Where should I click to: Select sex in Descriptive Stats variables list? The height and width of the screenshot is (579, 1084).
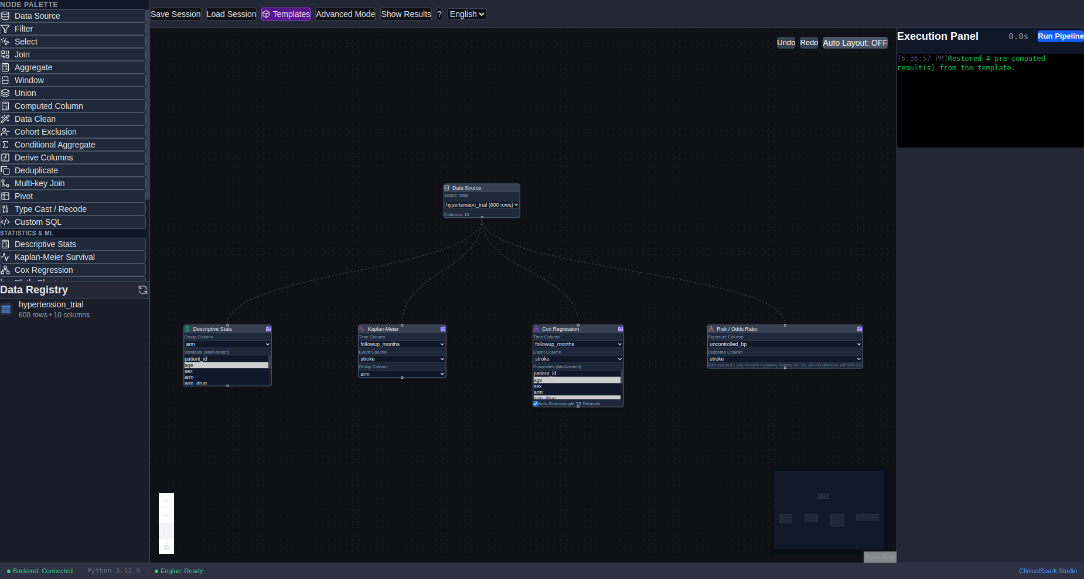226,371
